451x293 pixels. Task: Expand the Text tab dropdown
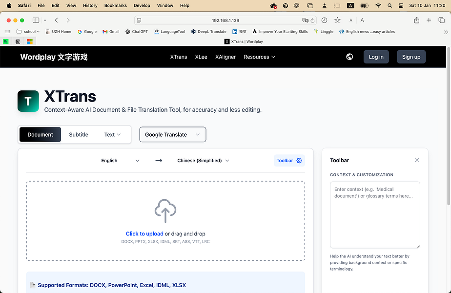[112, 134]
